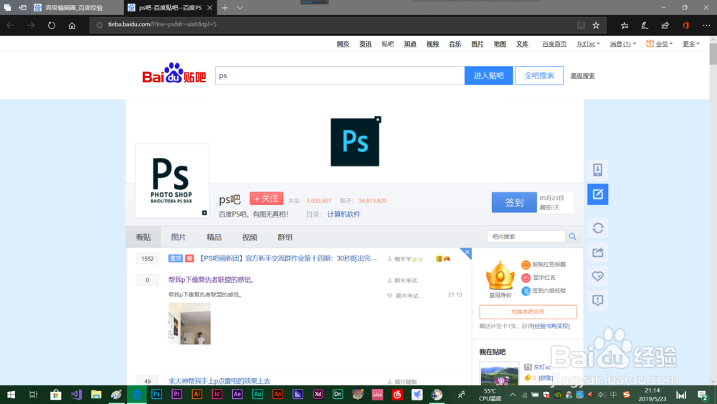Click the blue post edit sidebar icon

pos(598,194)
